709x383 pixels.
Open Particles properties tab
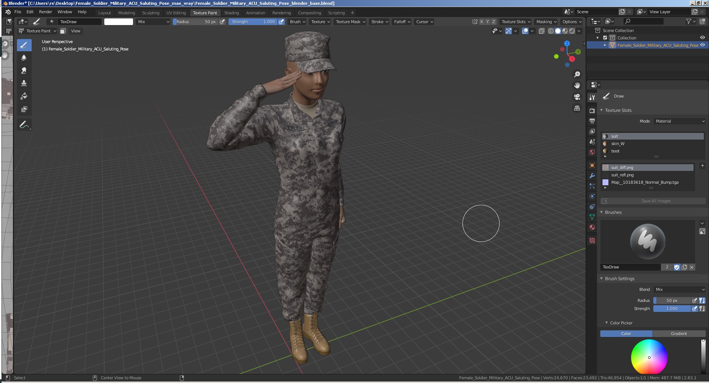(x=592, y=186)
